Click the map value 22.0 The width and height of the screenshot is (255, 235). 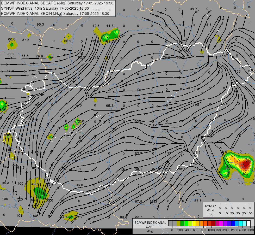pyautogui.click(x=80, y=121)
